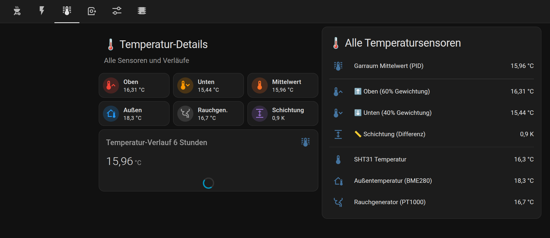Switch to the lightning bolt tab
This screenshot has width=550, height=238.
click(42, 11)
